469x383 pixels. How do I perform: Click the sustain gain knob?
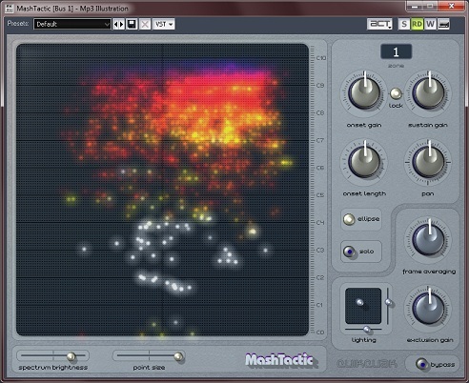[x=428, y=93]
